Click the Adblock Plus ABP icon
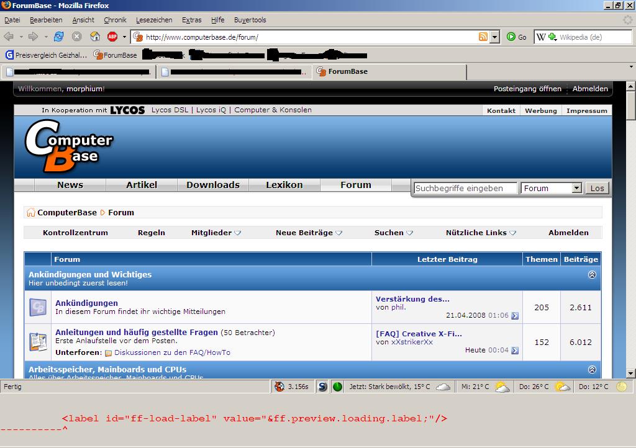The width and height of the screenshot is (636, 448). pyautogui.click(x=112, y=37)
